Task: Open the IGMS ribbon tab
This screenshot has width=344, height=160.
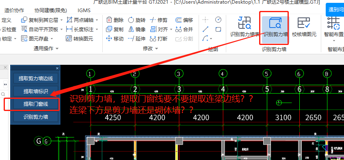Action: pos(84,10)
